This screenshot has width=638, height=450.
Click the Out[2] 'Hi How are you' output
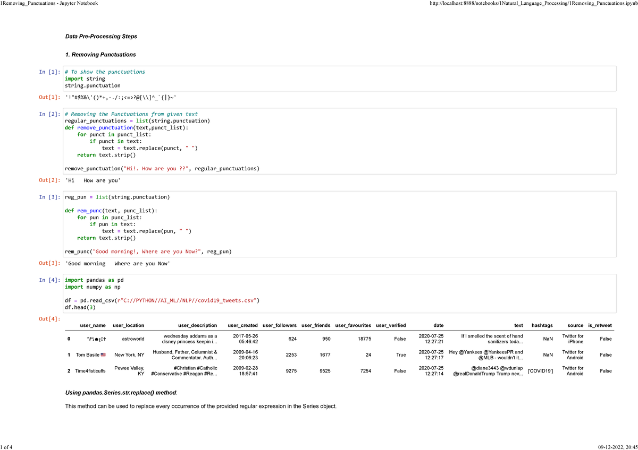click(x=93, y=180)
